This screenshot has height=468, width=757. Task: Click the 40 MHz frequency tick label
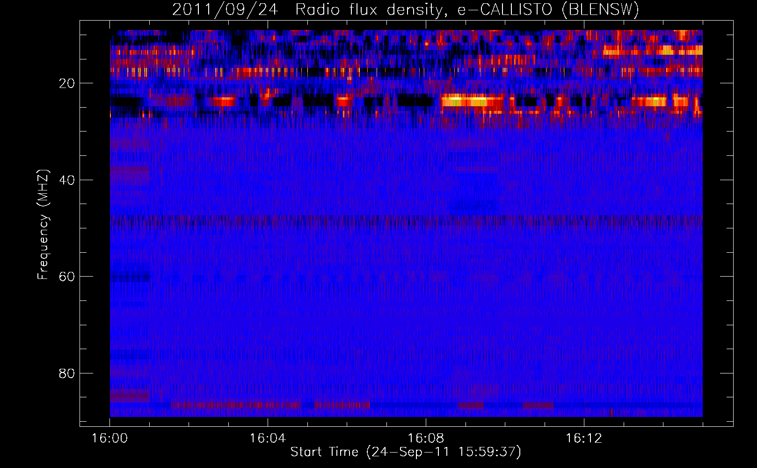67,180
